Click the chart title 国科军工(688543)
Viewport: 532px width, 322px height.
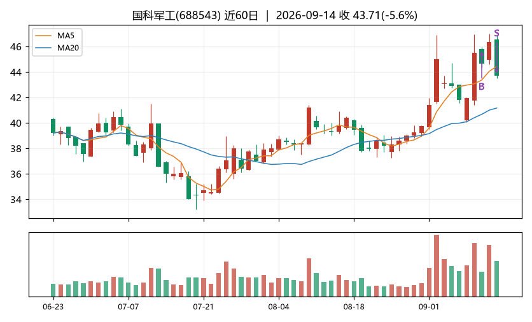coord(176,15)
